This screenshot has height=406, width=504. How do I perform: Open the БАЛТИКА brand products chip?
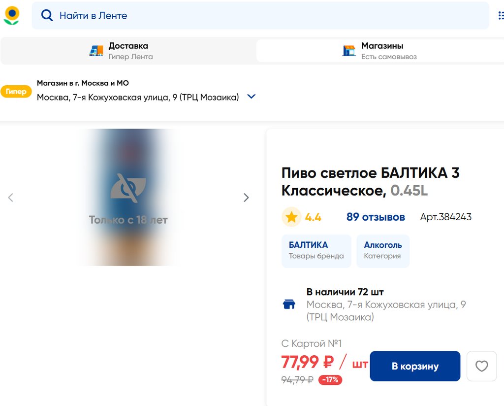click(316, 251)
